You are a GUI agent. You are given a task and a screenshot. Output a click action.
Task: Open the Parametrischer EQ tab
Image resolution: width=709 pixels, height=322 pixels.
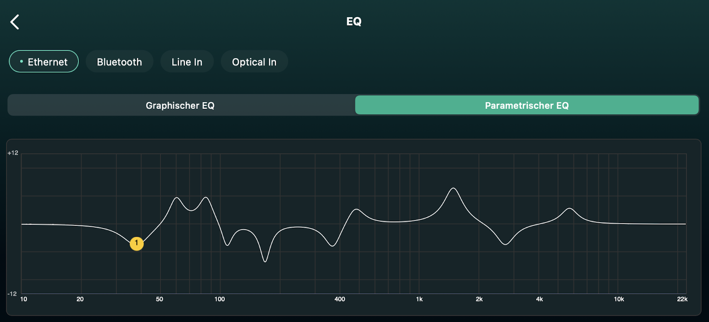tap(526, 106)
